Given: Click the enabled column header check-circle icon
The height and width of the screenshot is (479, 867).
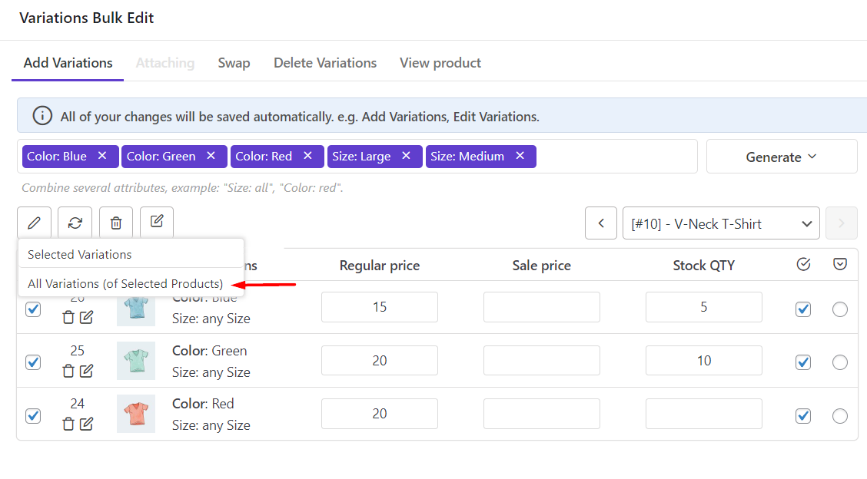Looking at the screenshot, I should pyautogui.click(x=803, y=265).
